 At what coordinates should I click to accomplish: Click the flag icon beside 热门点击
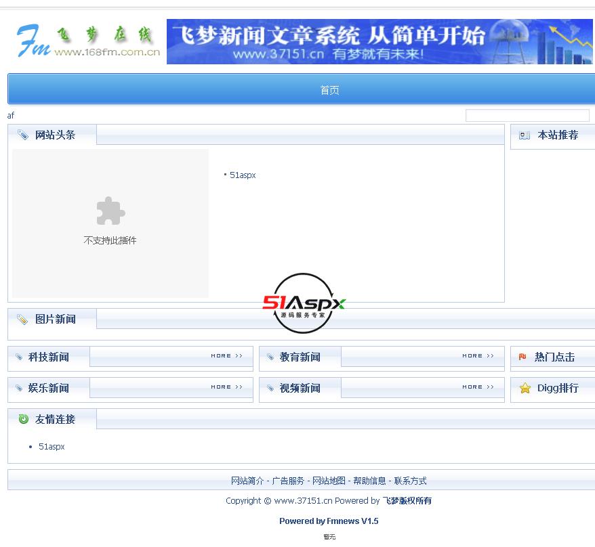point(522,357)
